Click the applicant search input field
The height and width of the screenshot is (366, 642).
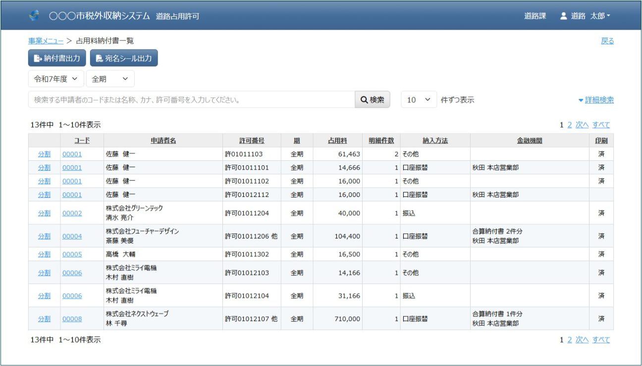click(x=191, y=100)
